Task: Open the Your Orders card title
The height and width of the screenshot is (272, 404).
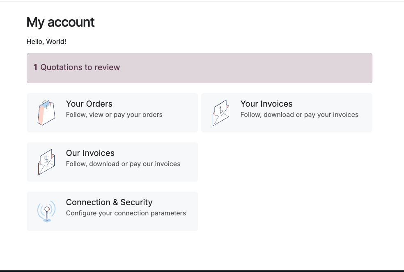Action: click(89, 104)
